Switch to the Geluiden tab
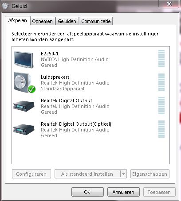 pos(67,21)
